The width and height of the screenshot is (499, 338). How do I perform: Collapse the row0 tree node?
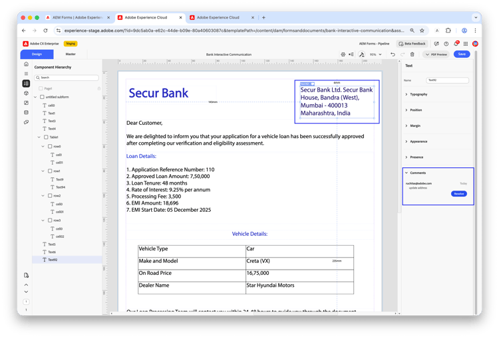coord(43,146)
